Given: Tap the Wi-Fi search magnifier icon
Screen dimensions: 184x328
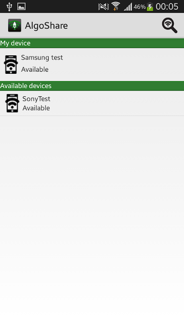Looking at the screenshot, I should click(x=169, y=25).
